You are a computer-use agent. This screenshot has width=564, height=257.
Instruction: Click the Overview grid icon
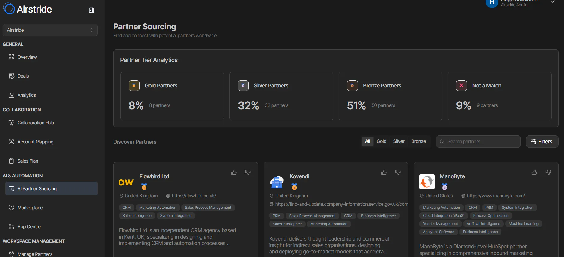pos(11,57)
